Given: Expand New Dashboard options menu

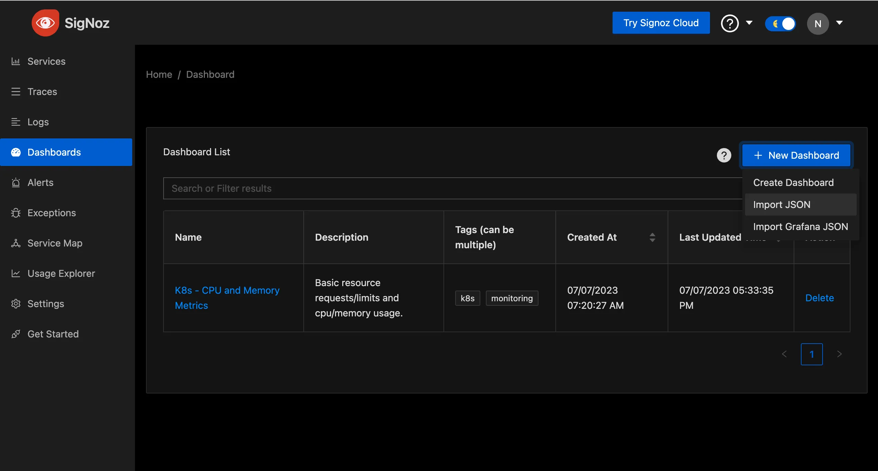Looking at the screenshot, I should [796, 155].
